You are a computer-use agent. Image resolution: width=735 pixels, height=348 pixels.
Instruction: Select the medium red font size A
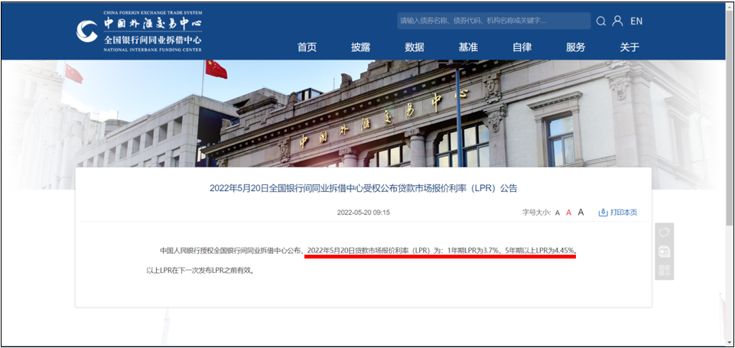click(x=568, y=213)
